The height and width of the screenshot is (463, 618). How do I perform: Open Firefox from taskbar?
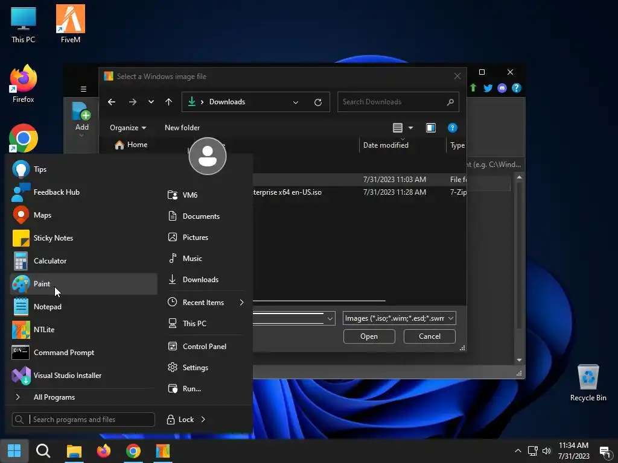(x=104, y=451)
